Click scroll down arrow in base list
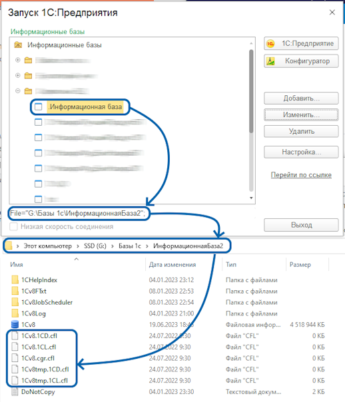Viewport: 345px width, 402px height. coord(251,198)
